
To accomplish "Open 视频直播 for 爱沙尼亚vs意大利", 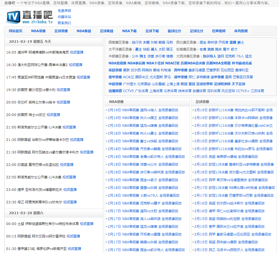I will tap(63, 90).
